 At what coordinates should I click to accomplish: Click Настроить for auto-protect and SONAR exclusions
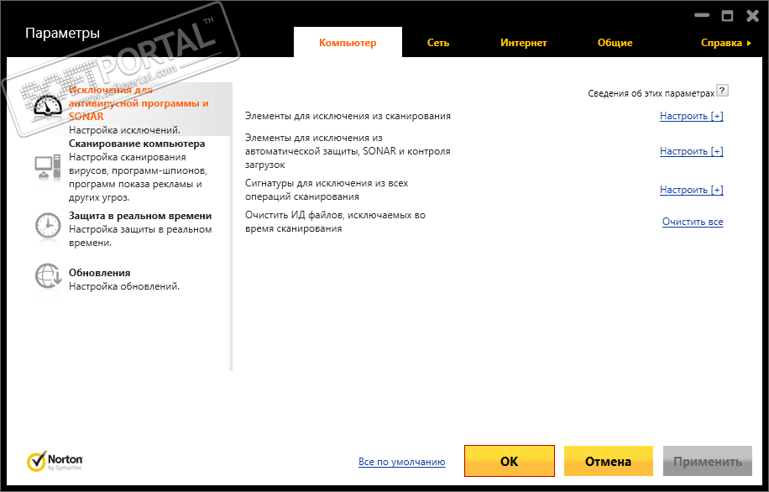[692, 152]
